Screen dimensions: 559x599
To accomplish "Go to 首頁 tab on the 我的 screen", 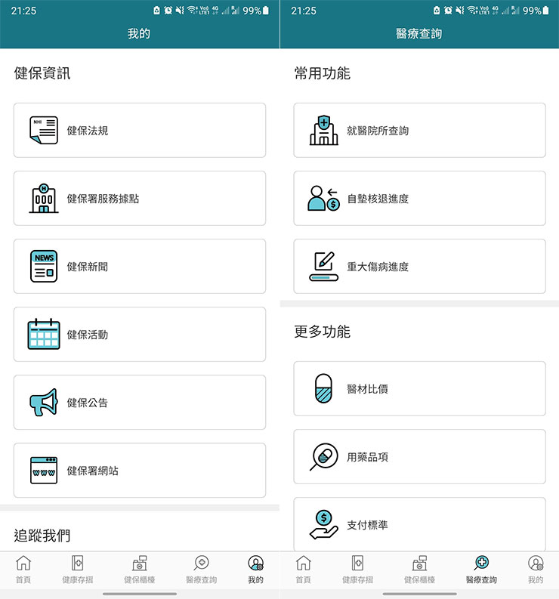I will tap(23, 570).
